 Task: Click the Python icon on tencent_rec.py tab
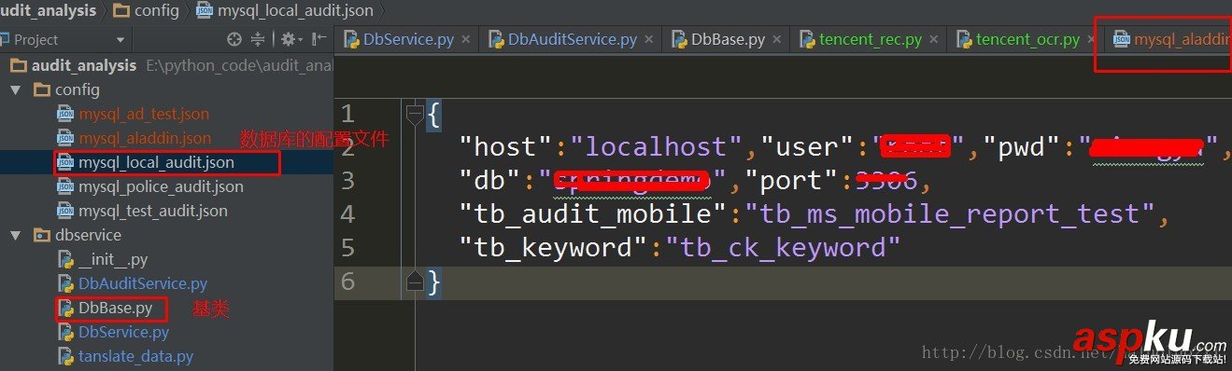806,40
